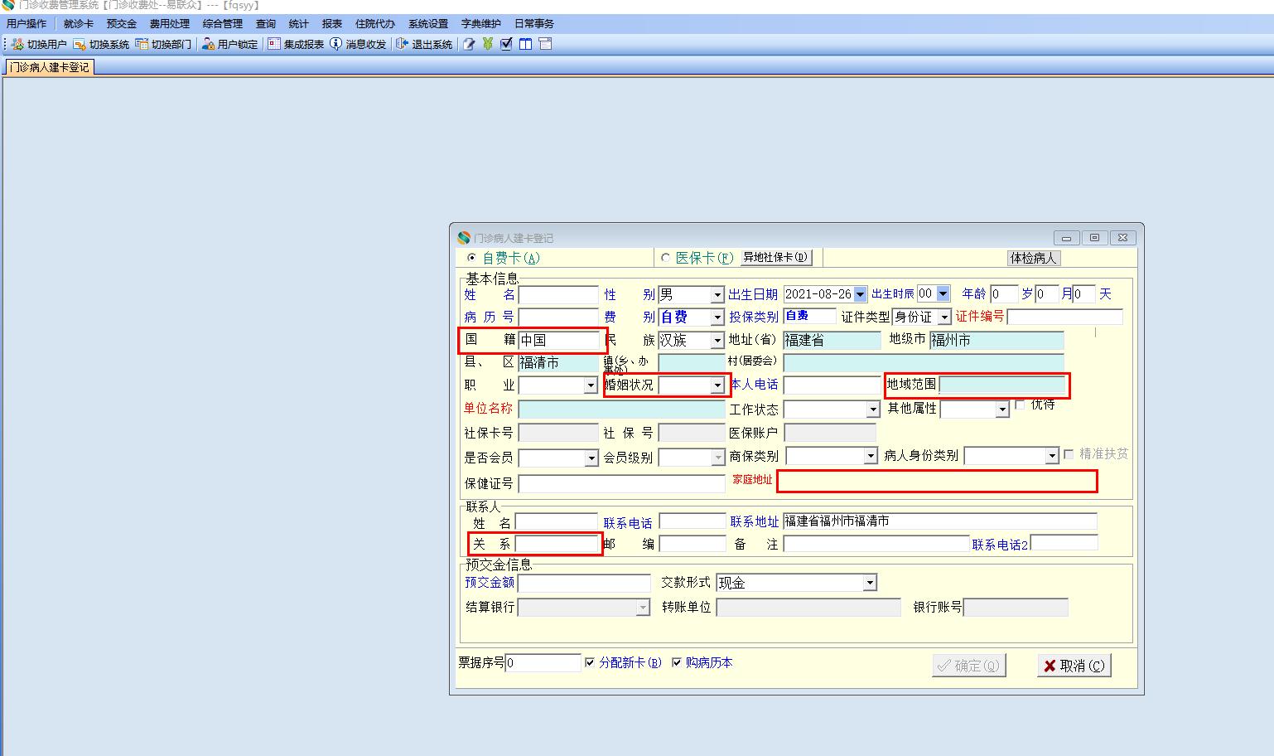
Task: Click the 体检病人 button
Action: click(1034, 258)
